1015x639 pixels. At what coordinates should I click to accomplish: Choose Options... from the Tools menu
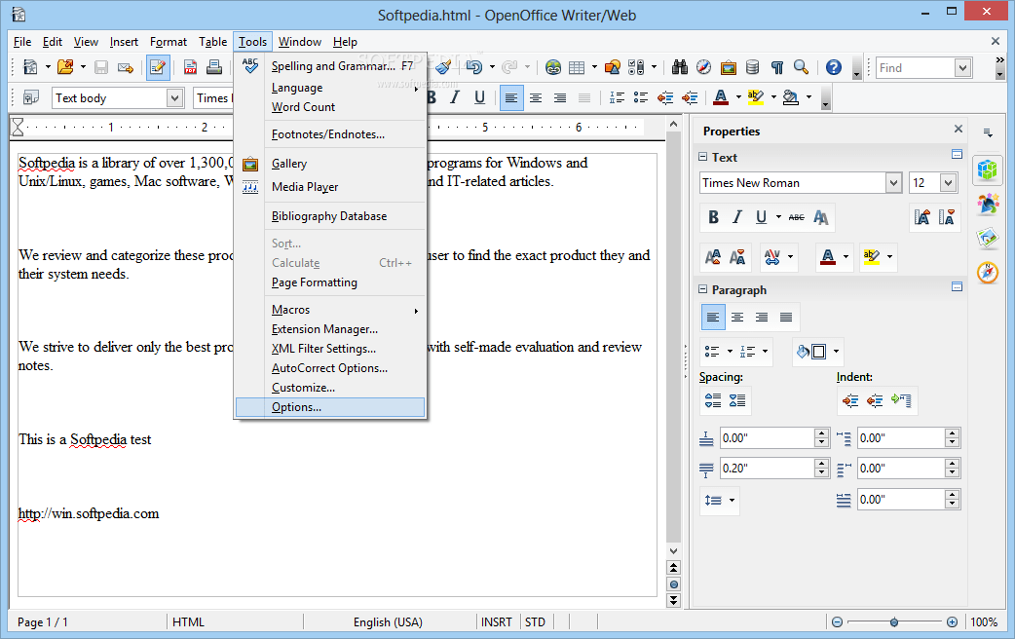(x=330, y=407)
